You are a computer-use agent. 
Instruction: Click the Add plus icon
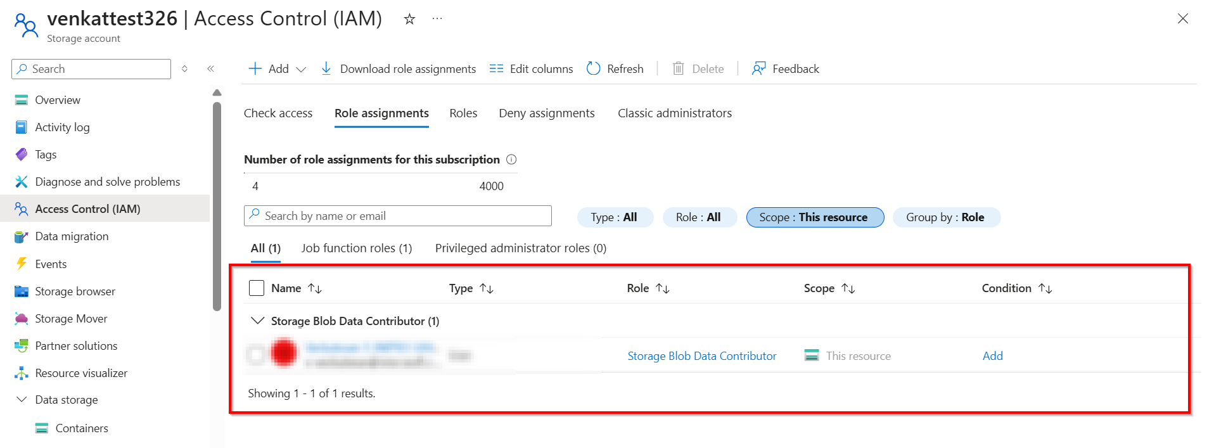[255, 68]
